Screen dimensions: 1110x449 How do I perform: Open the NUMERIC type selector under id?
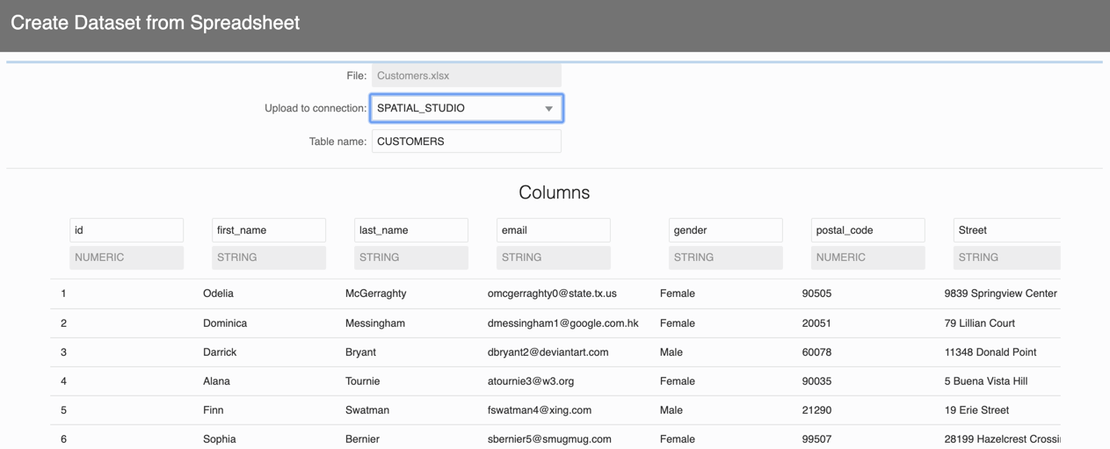[x=127, y=257]
